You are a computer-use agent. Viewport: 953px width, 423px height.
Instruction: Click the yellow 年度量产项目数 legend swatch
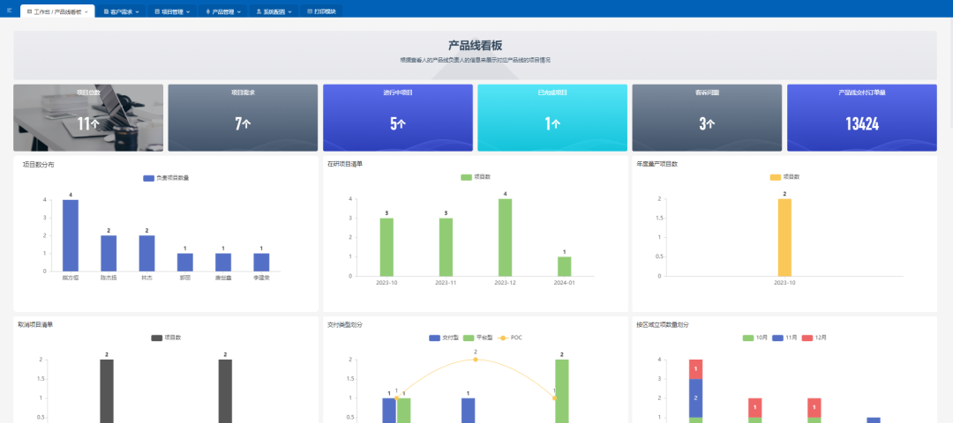tap(776, 177)
